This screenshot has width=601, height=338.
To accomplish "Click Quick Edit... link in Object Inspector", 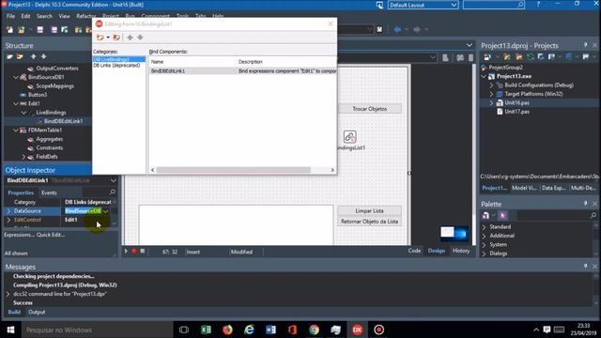I will [x=51, y=235].
